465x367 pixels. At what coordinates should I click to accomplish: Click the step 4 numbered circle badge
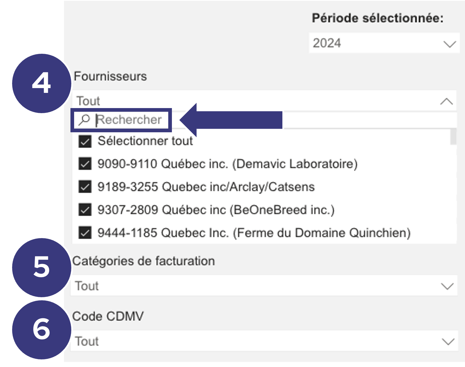pyautogui.click(x=42, y=83)
